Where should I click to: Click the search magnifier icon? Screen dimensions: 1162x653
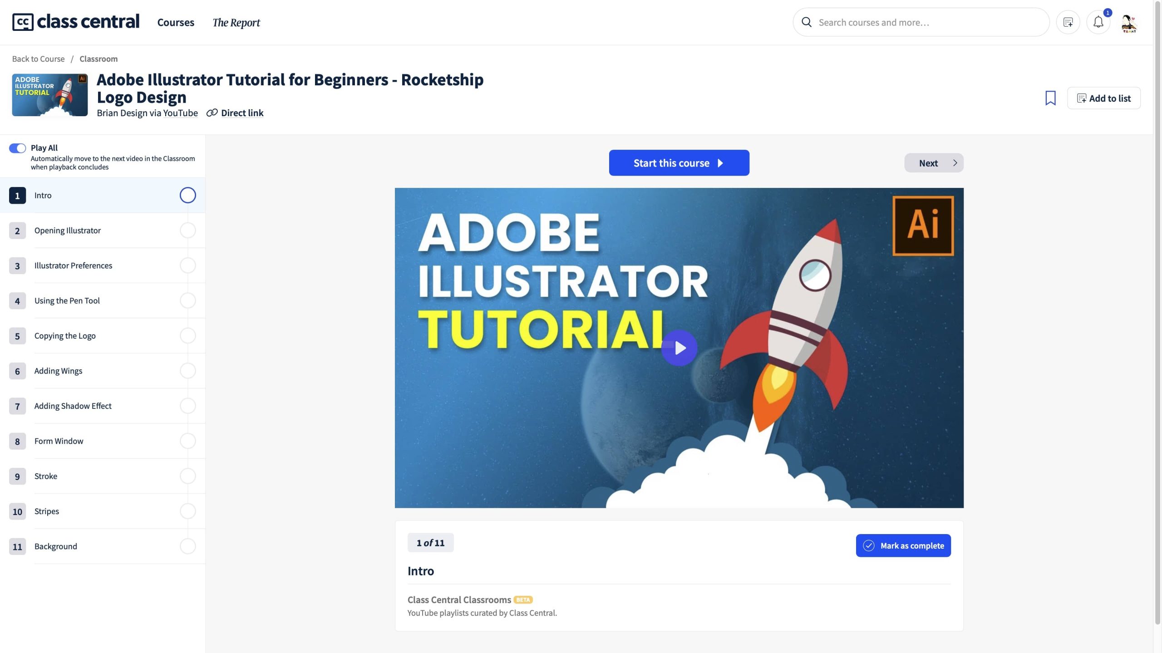[x=807, y=22]
